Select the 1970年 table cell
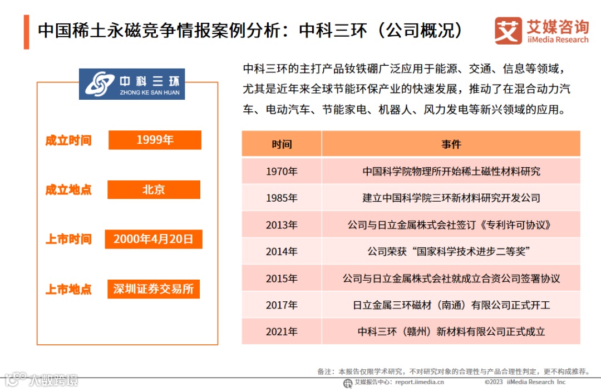 [x=282, y=171]
